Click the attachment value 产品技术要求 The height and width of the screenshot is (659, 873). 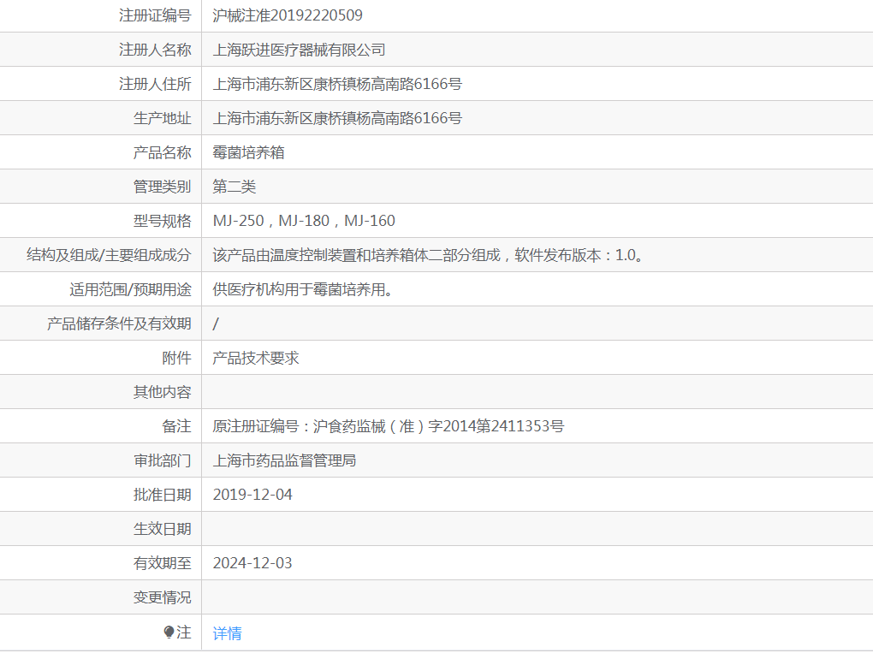click(x=256, y=359)
